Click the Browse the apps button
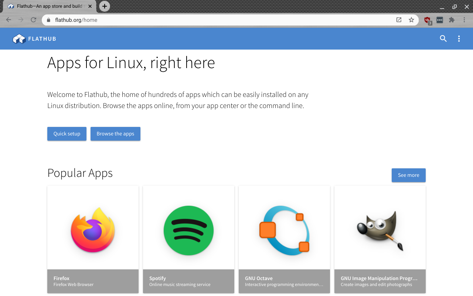This screenshot has width=473, height=296. [115, 134]
